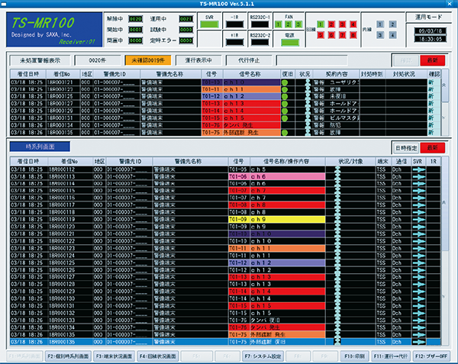Click the empty message field beside 代行停止
The image size is (458, 364).
tap(311, 60)
